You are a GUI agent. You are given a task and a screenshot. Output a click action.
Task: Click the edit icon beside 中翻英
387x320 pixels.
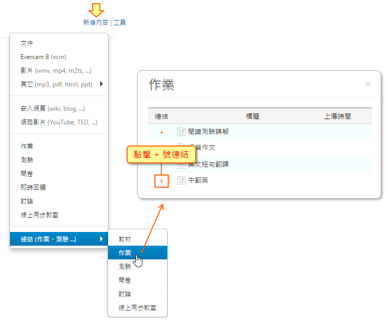tap(181, 181)
